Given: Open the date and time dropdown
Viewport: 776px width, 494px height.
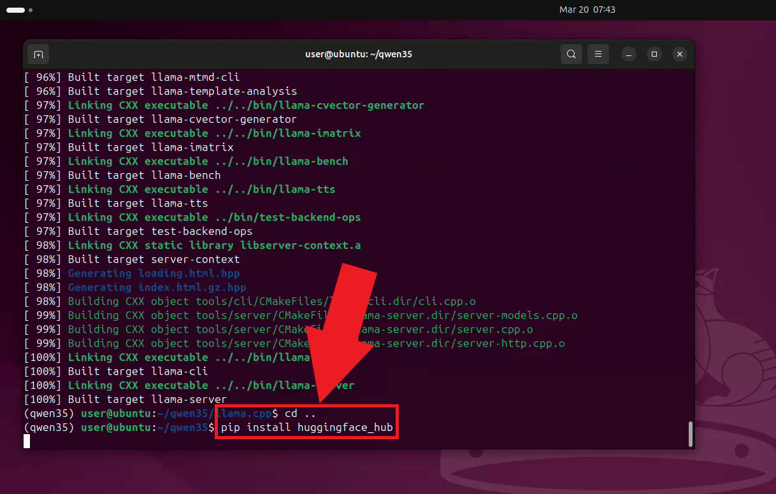Looking at the screenshot, I should pos(587,10).
